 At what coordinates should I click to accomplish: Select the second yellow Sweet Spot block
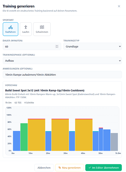60,135
